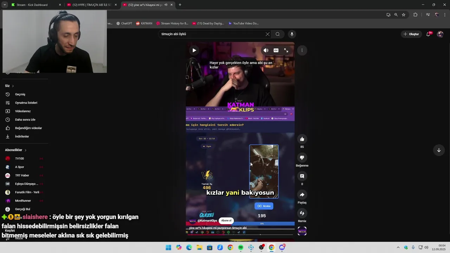Open File Explorer from the taskbar

(x=199, y=247)
